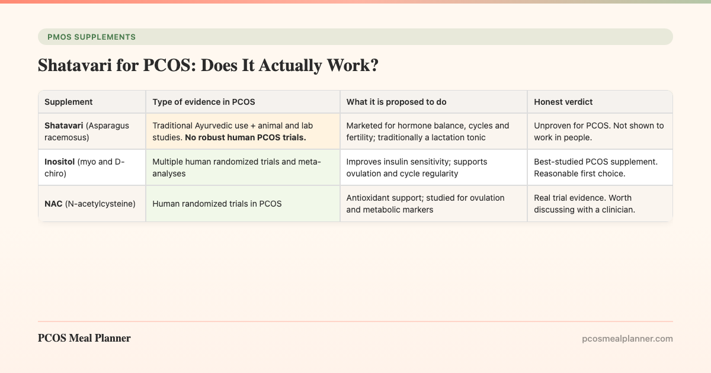Click the 'Unproven for PCOS' verdict cell
Image resolution: width=711 pixels, height=373 pixels.
pos(600,131)
